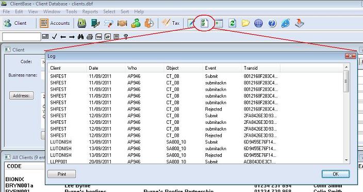
Task: Click the globe icon in toolbar
Action: (259, 23)
